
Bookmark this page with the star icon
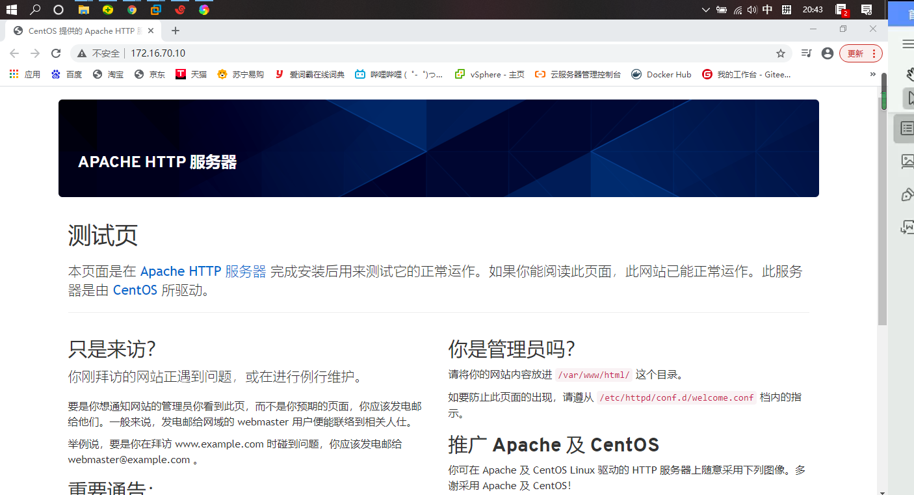click(780, 53)
